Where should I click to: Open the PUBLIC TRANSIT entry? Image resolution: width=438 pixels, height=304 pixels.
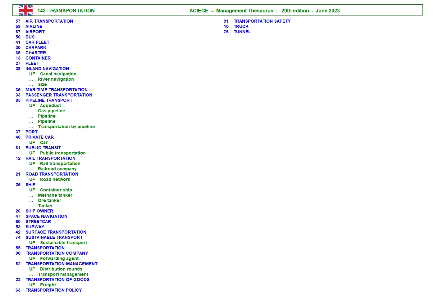(43, 148)
